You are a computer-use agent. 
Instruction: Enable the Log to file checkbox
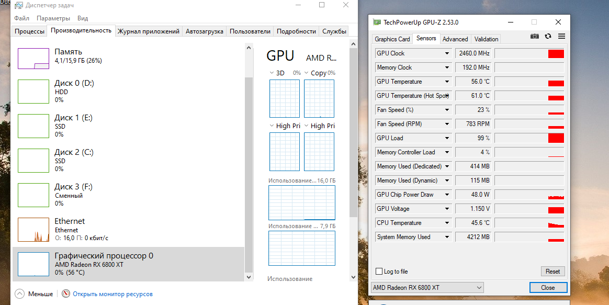(379, 271)
